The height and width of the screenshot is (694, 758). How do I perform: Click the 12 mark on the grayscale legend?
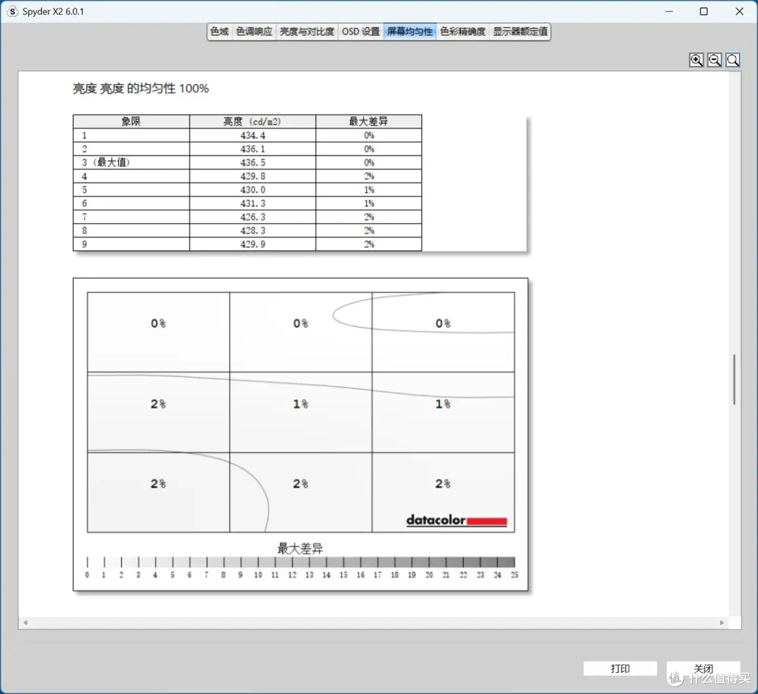coord(292,575)
